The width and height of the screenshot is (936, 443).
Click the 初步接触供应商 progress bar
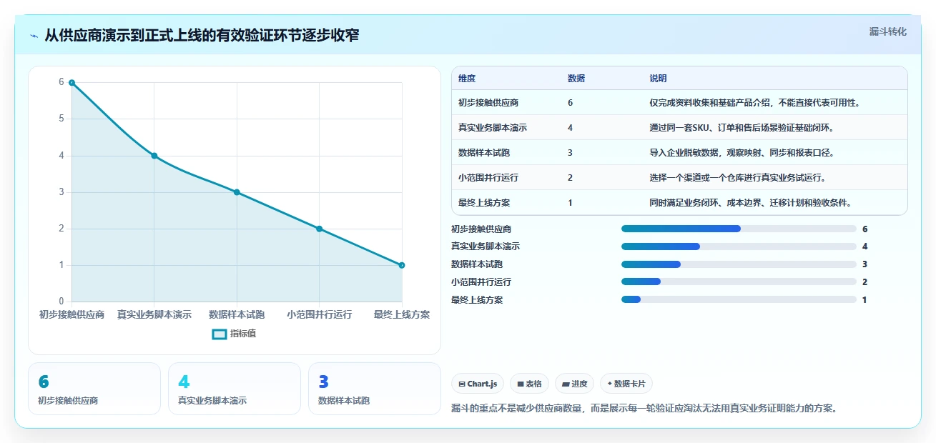point(739,229)
